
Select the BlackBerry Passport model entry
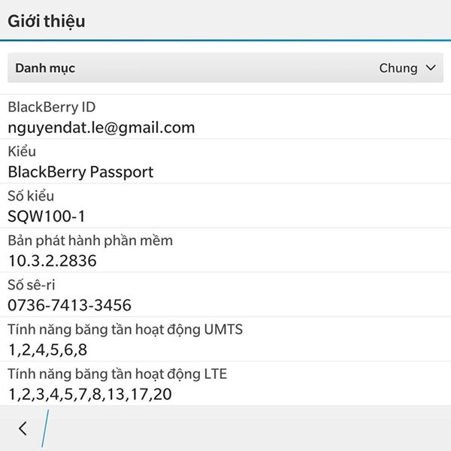80,172
